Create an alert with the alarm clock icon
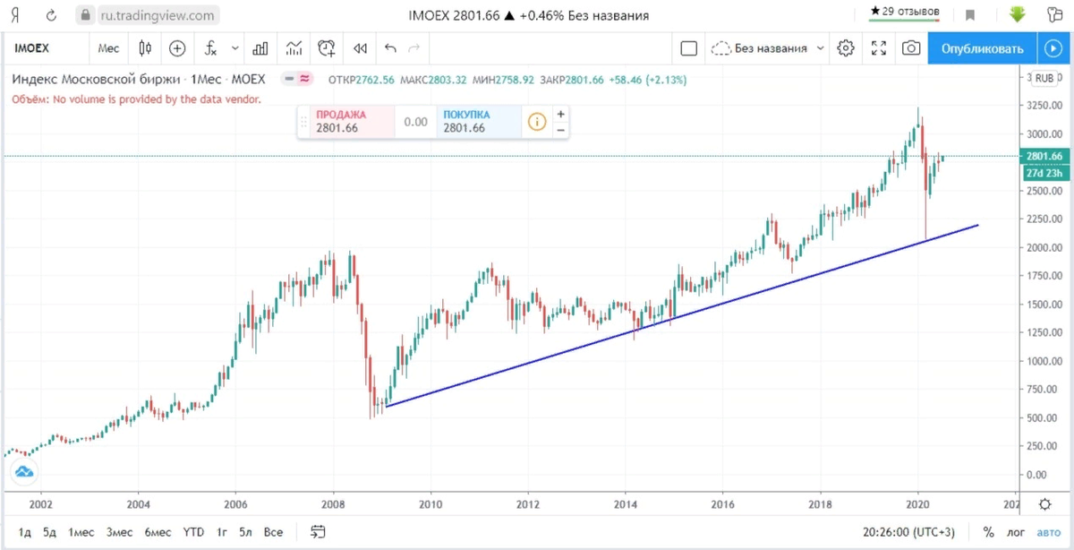This screenshot has height=550, width=1074. click(326, 48)
